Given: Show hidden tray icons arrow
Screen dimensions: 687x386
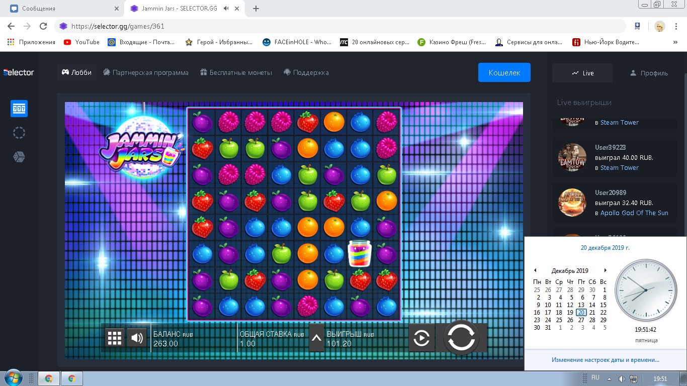Looking at the screenshot, I should point(609,378).
